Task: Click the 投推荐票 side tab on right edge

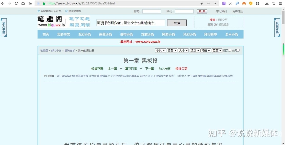Action: coord(277,28)
